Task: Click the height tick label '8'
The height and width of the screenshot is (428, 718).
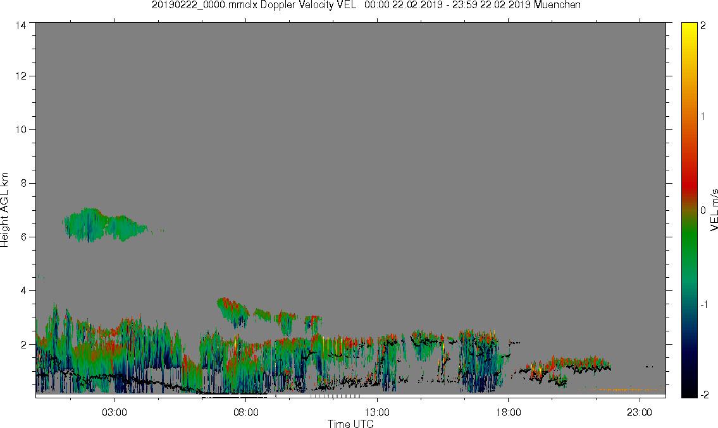Action: coord(24,183)
